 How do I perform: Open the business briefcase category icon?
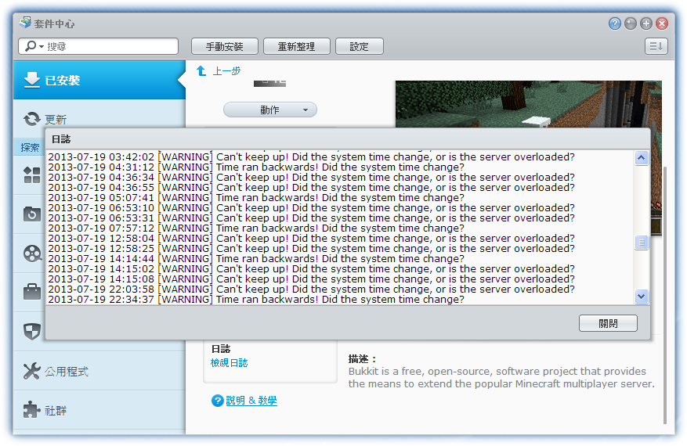(32, 292)
